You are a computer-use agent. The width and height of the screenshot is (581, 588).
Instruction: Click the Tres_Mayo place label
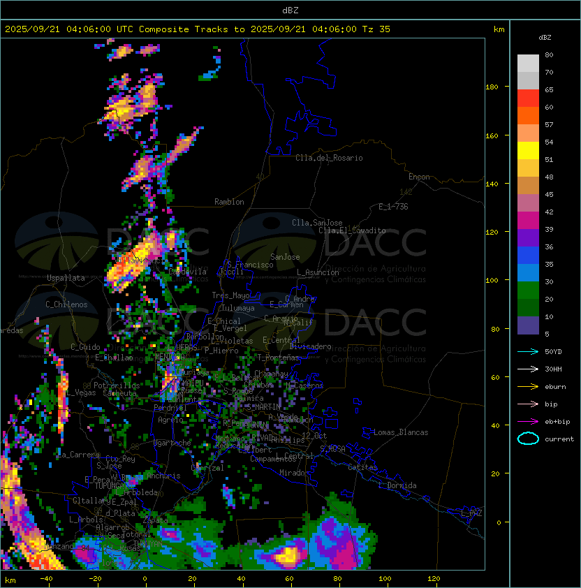230,295
